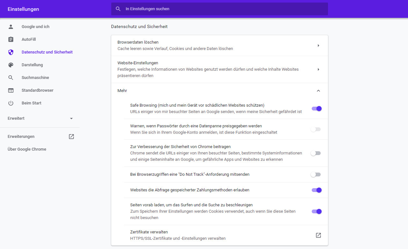Click the Browserdaten löschen row title
The image size is (408, 249).
(138, 42)
